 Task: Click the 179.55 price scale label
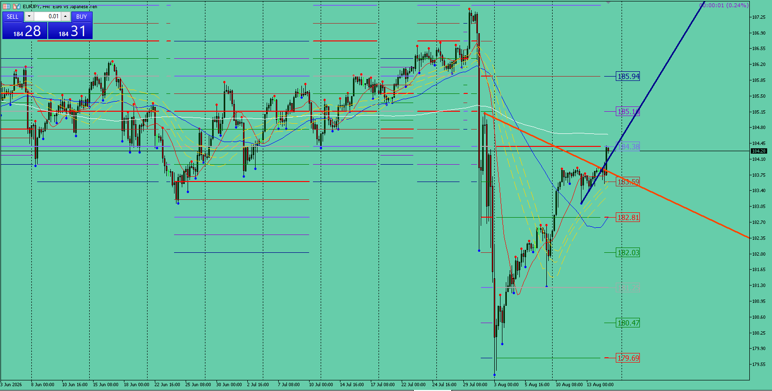coord(758,365)
